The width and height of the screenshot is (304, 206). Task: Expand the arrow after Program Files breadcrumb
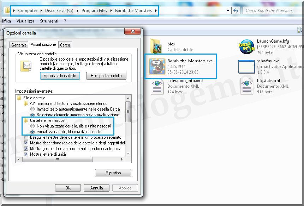pyautogui.click(x=111, y=11)
